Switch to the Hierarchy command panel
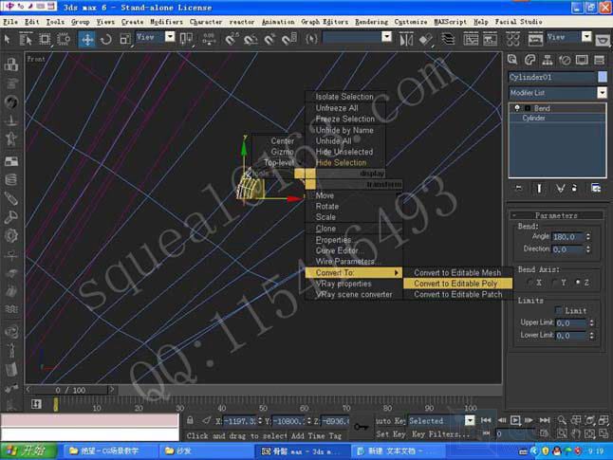613x460 pixels. [x=548, y=60]
